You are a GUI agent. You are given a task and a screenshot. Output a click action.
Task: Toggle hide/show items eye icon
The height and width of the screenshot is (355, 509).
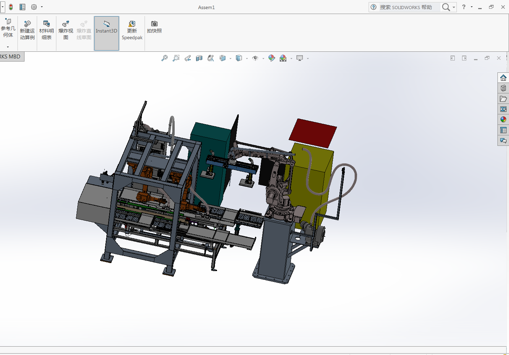[x=255, y=58]
